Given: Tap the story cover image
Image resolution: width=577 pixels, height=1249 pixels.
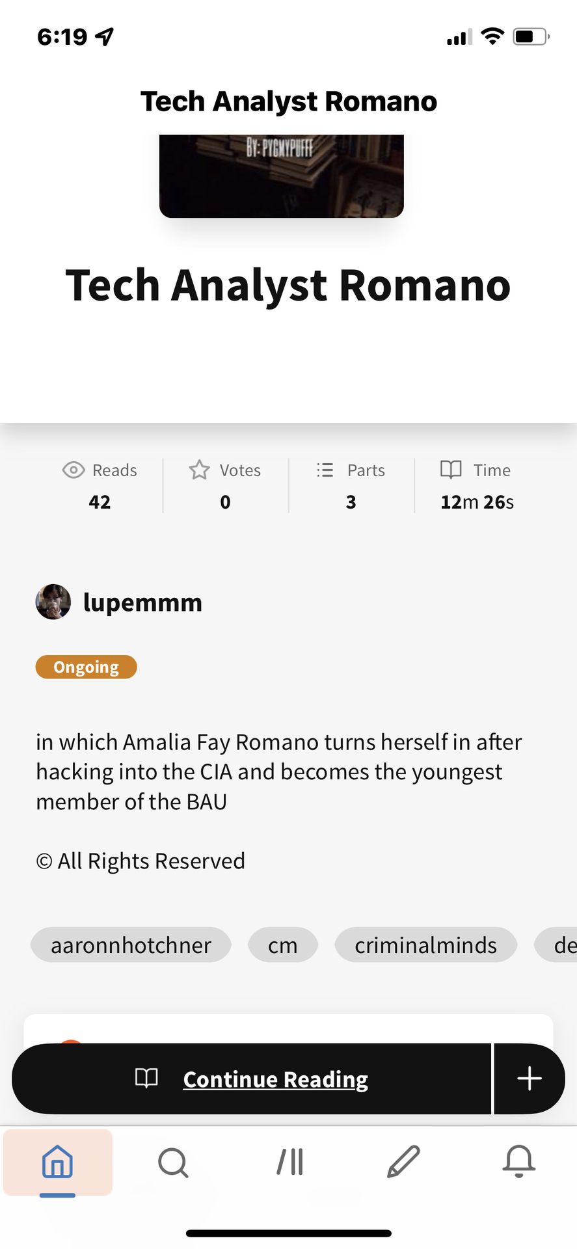Looking at the screenshot, I should pos(281,176).
